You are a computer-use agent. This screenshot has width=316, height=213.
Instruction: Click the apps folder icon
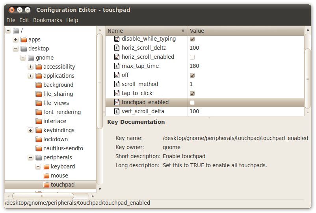coord(24,39)
